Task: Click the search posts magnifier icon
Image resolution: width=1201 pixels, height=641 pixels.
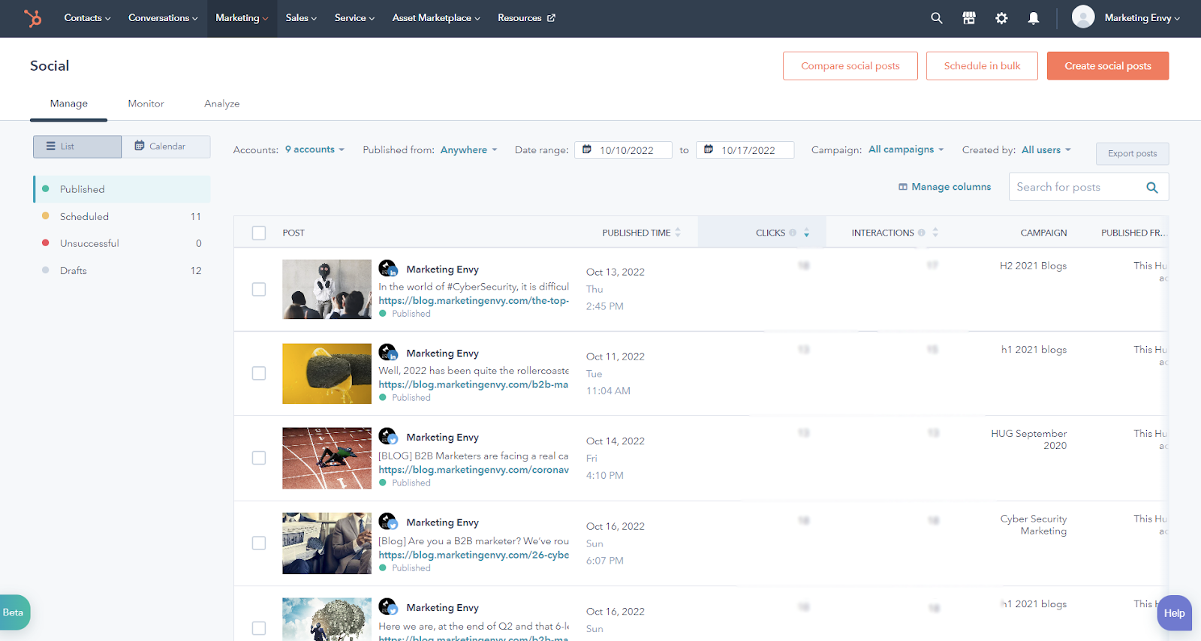Action: point(1152,188)
